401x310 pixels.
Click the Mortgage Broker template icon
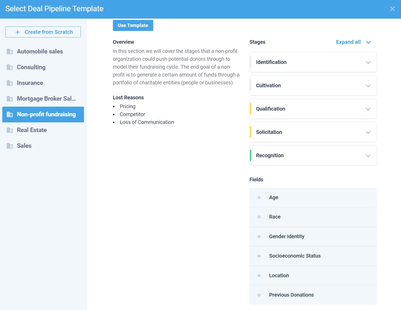(x=10, y=99)
